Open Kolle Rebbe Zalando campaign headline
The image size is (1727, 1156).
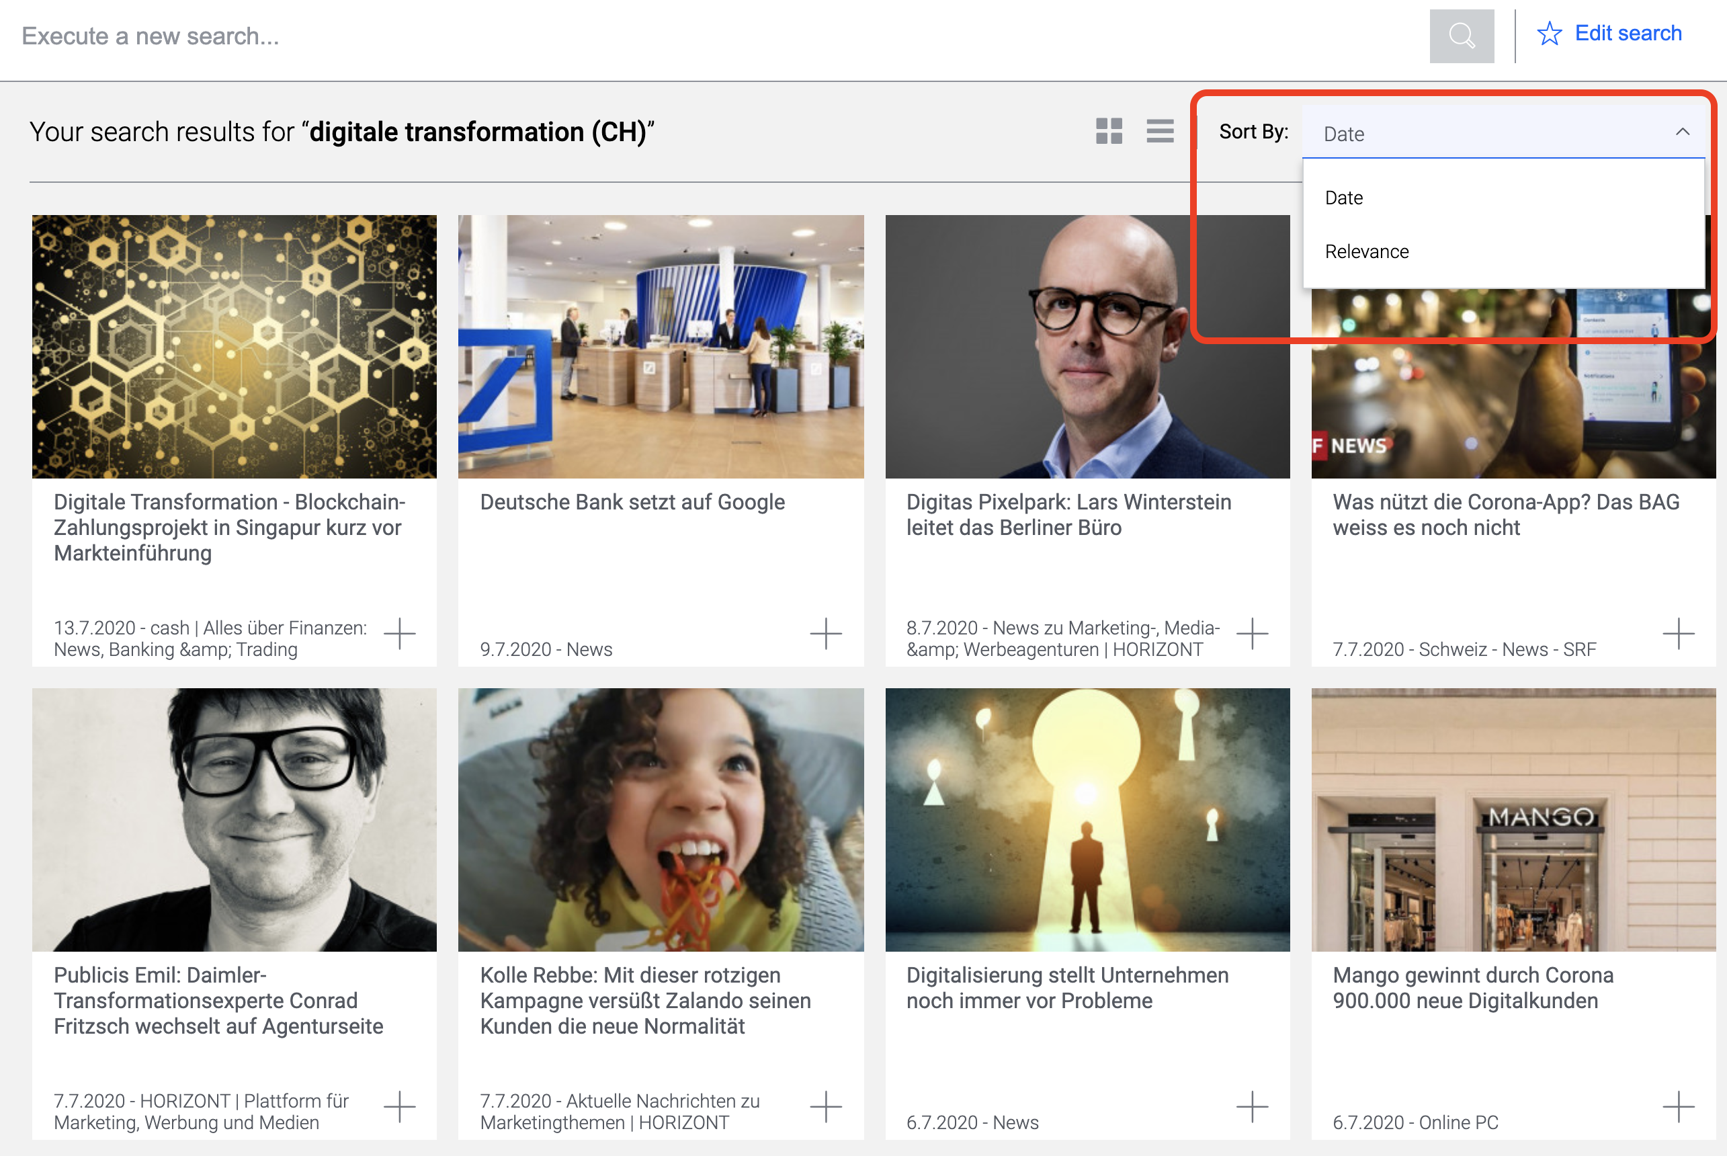(645, 1001)
